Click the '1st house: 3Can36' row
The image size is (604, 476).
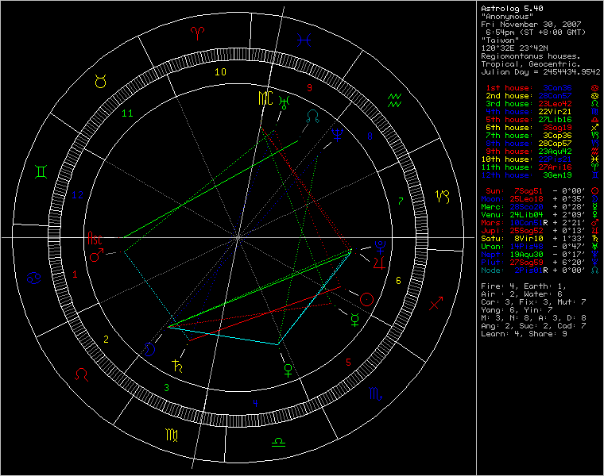point(542,88)
